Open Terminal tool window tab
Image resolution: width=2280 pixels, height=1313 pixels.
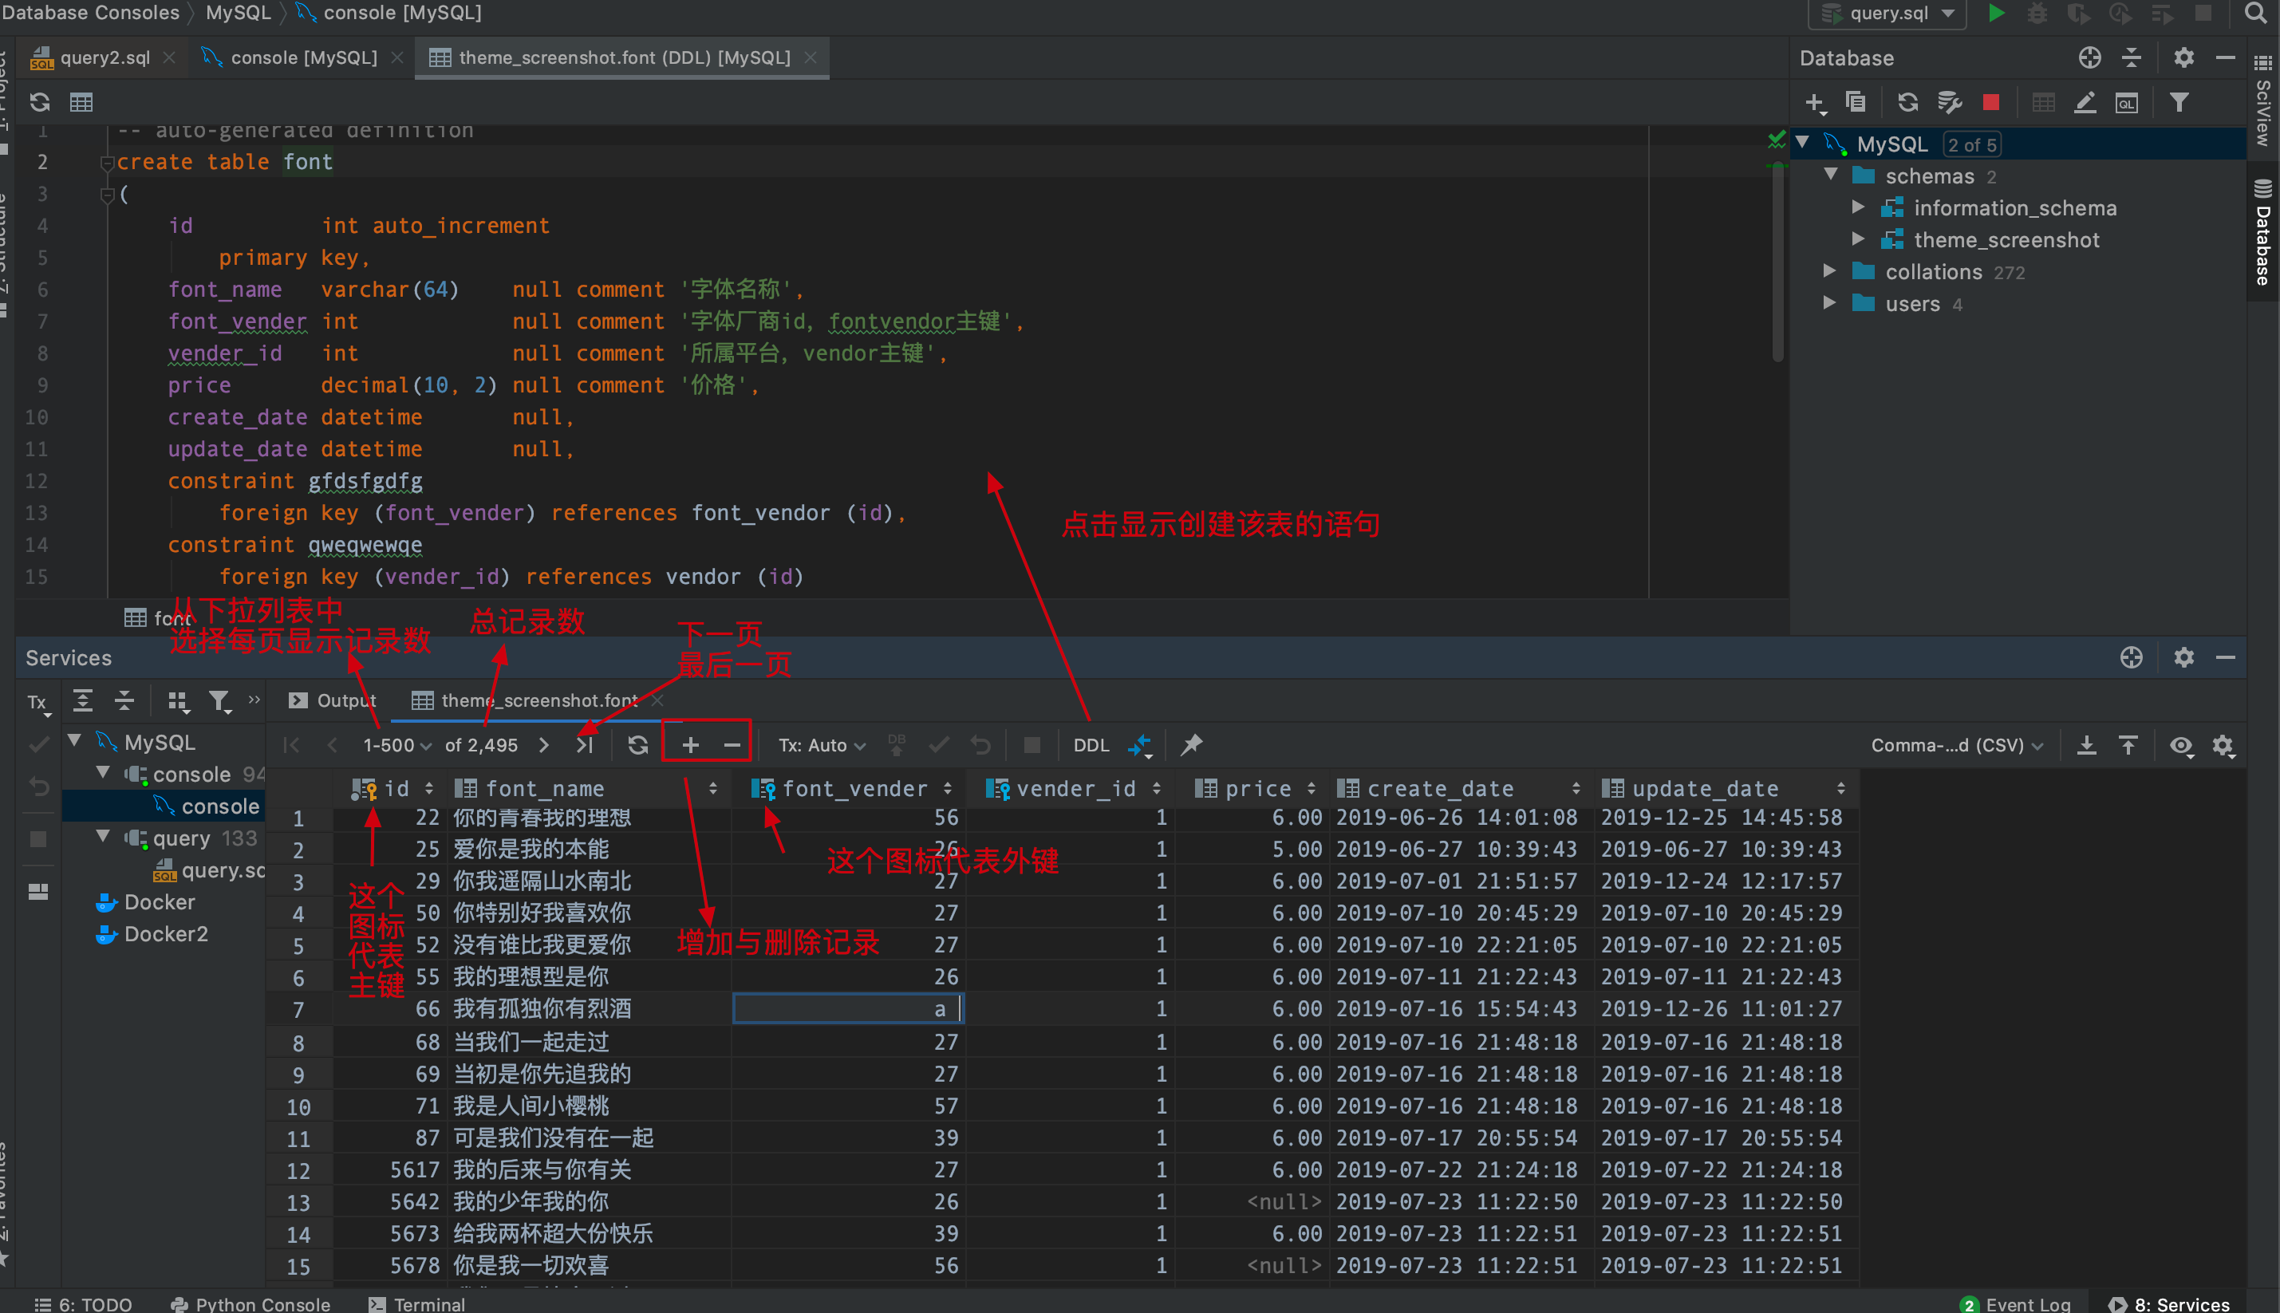click(x=417, y=1303)
